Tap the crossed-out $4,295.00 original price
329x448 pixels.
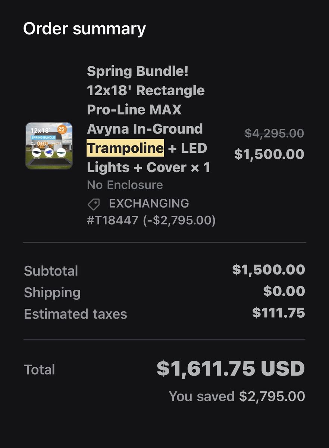coord(274,133)
